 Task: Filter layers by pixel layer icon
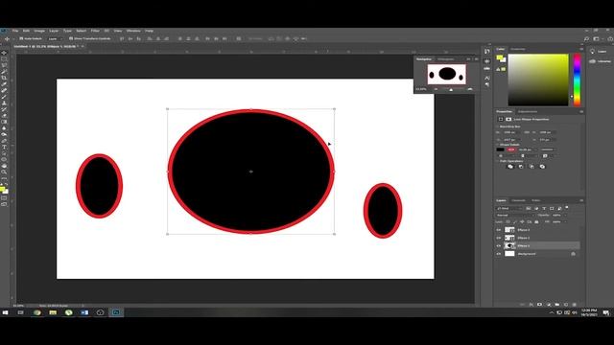[529, 209]
